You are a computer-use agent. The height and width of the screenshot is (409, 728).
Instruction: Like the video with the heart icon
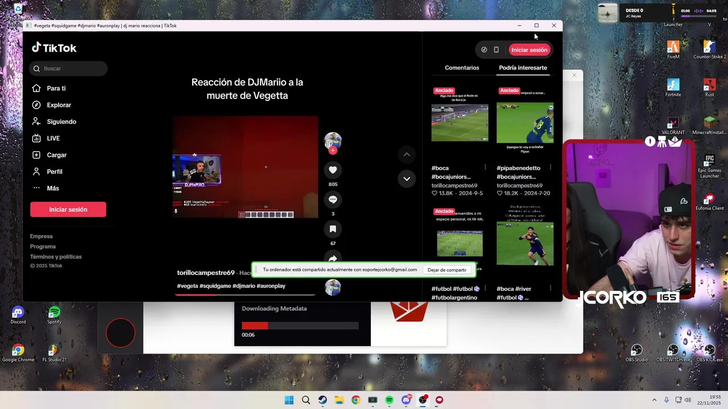[333, 170]
